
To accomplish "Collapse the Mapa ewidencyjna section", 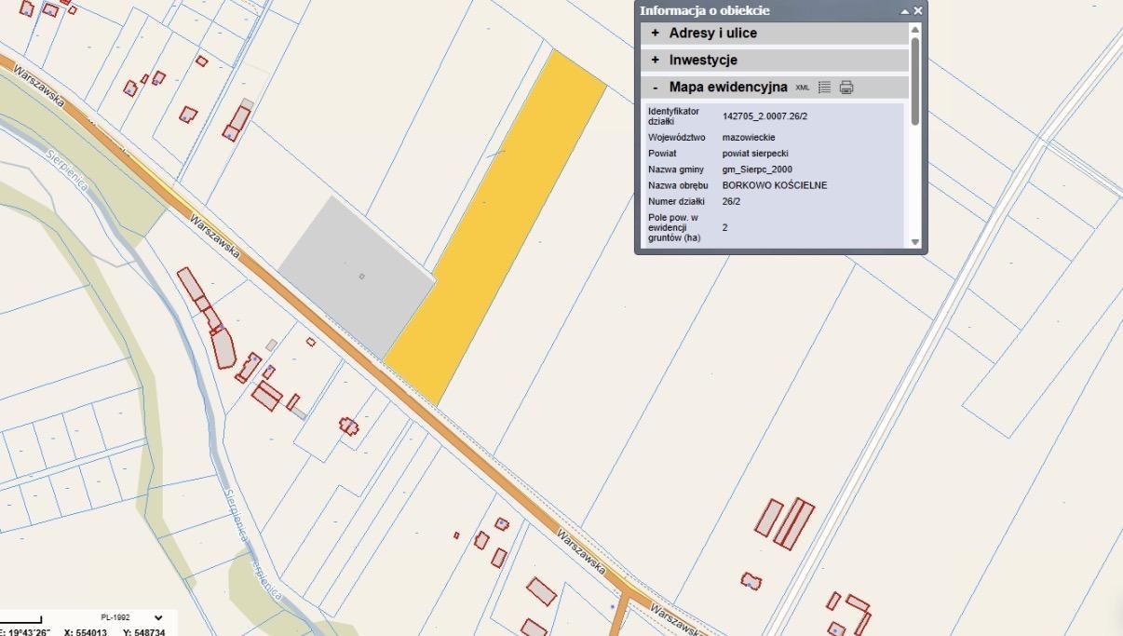I will [774, 88].
